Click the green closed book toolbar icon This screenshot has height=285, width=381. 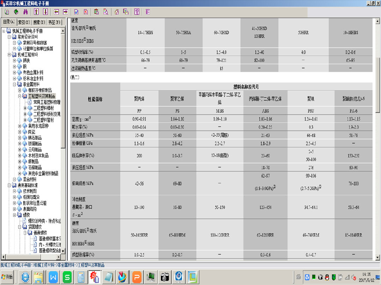16,12
